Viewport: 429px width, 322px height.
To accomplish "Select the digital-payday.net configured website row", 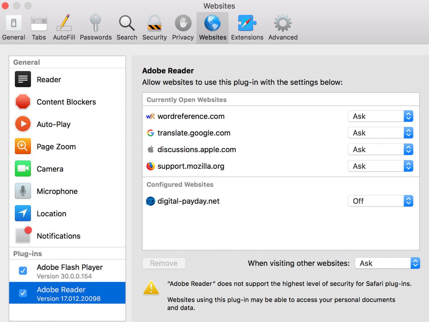I will pos(281,201).
